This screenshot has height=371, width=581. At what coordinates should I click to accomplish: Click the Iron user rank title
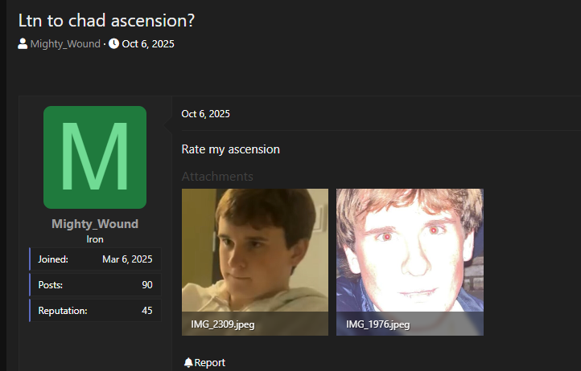95,239
